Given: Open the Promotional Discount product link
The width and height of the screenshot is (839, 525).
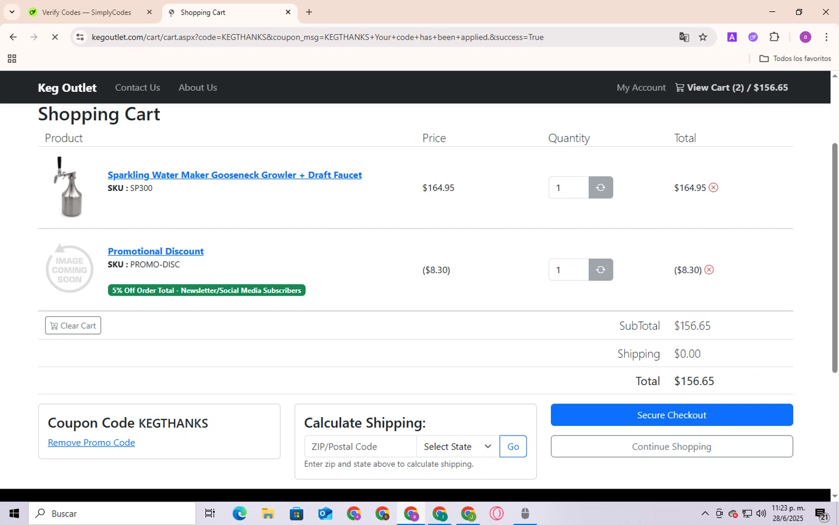Looking at the screenshot, I should click(x=155, y=251).
